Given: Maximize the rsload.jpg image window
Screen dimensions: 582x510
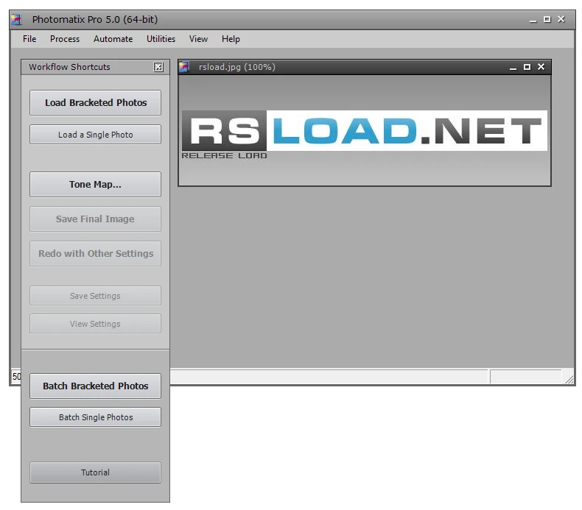Looking at the screenshot, I should pos(527,67).
